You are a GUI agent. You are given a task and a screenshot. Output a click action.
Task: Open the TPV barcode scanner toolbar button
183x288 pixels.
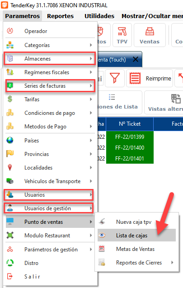pyautogui.click(x=122, y=35)
